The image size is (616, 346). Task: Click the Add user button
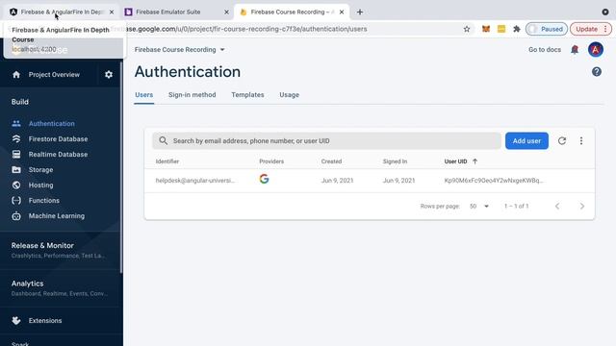[x=526, y=141]
